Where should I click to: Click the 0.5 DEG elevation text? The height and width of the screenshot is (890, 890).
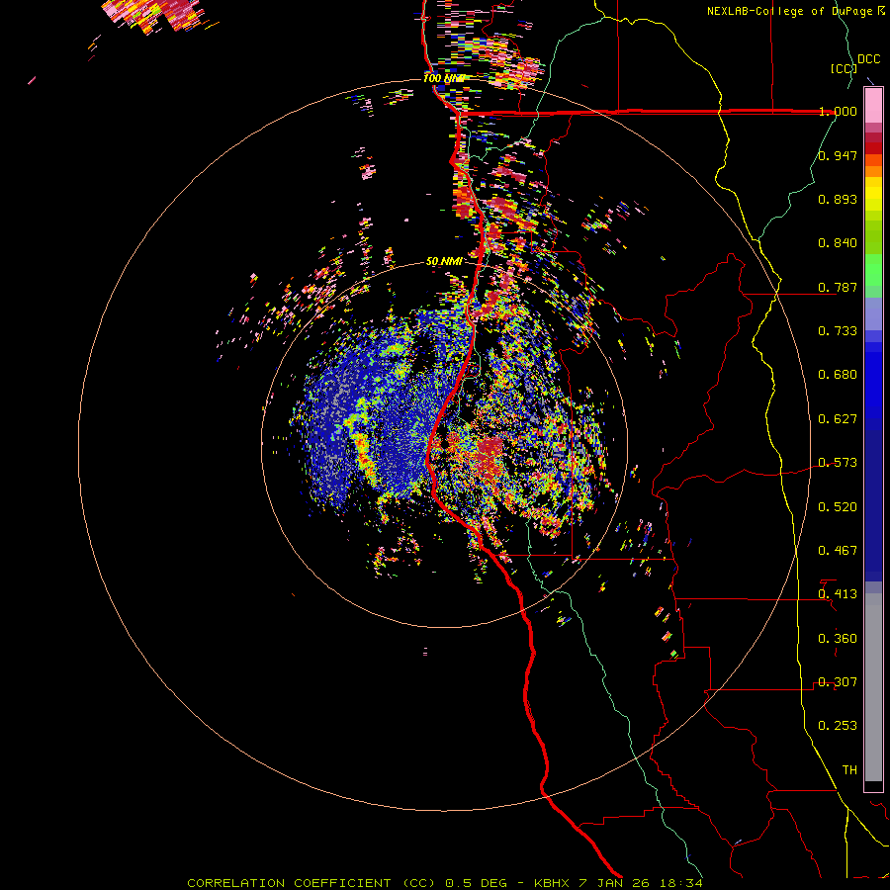click(476, 883)
